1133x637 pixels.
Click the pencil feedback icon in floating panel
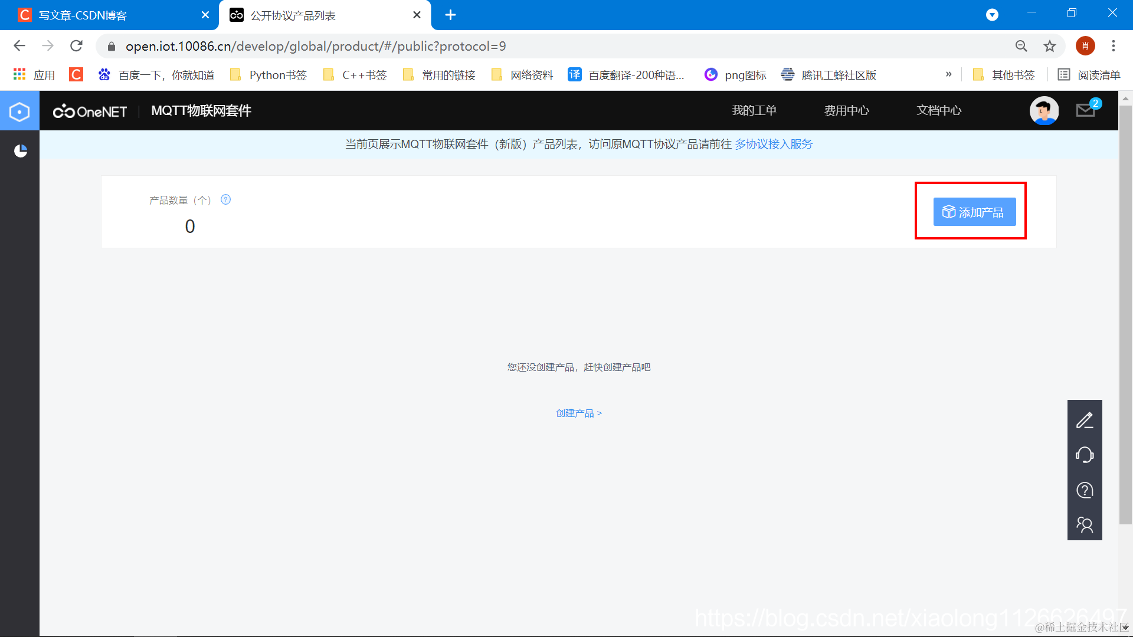click(1085, 420)
